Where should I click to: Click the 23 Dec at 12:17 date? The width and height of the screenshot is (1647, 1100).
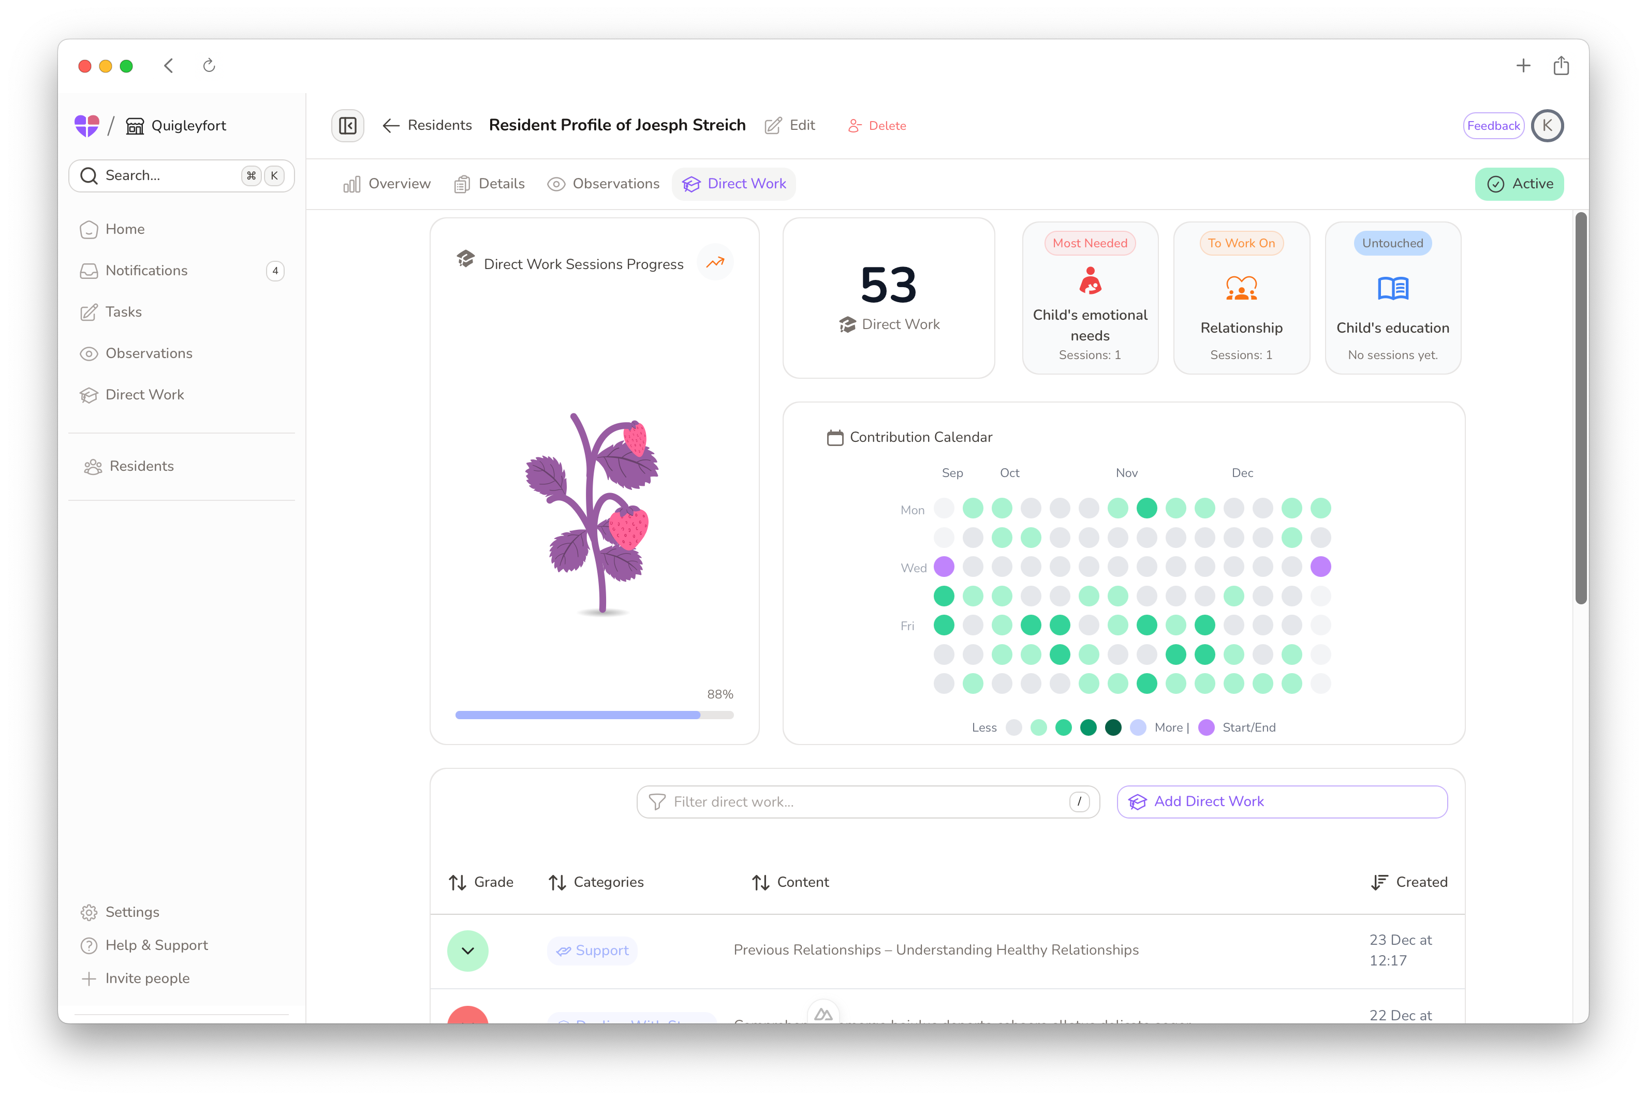[1401, 950]
